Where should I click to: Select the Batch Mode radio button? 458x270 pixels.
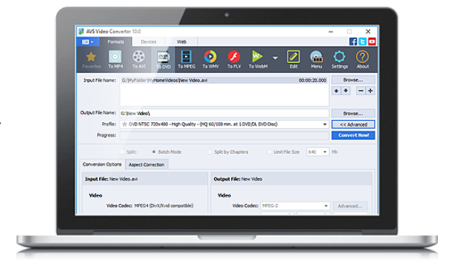[154, 151]
